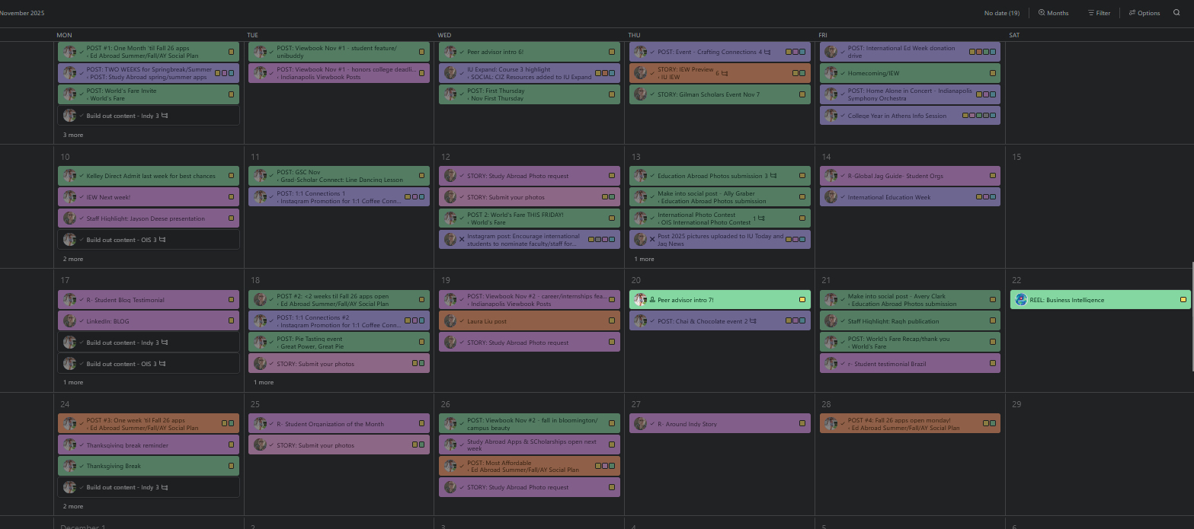The image size is (1194, 529).
Task: Open the Filter panel
Action: point(1100,13)
